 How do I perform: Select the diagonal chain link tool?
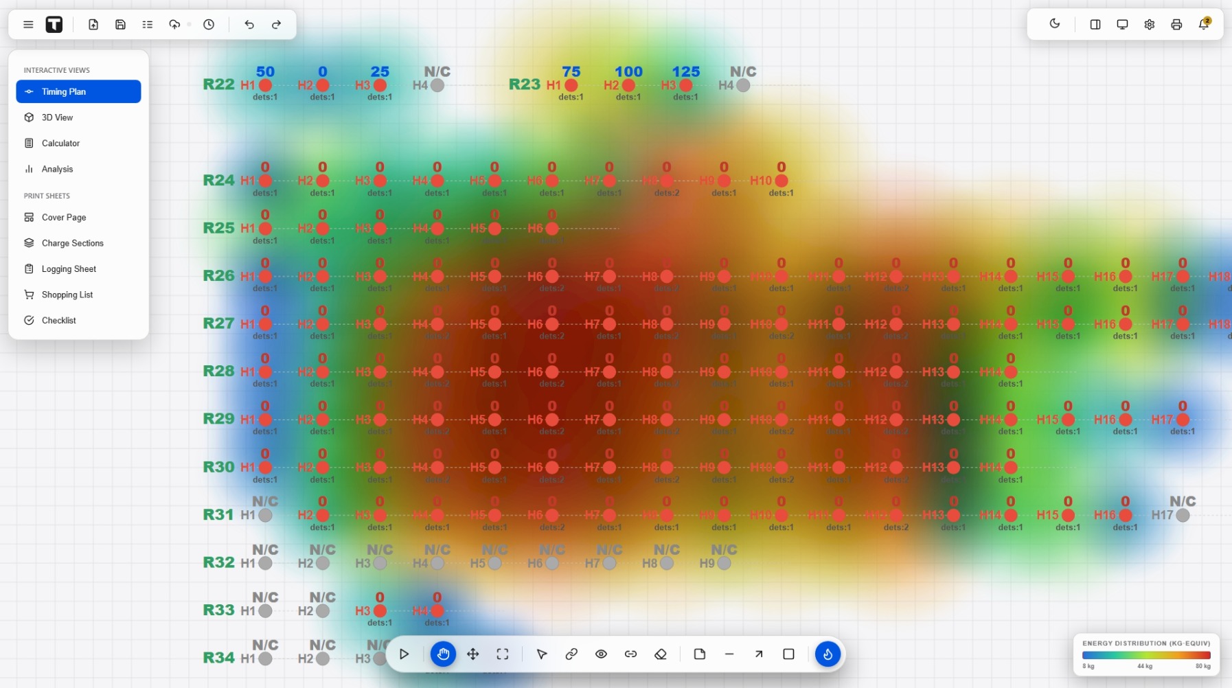(571, 654)
